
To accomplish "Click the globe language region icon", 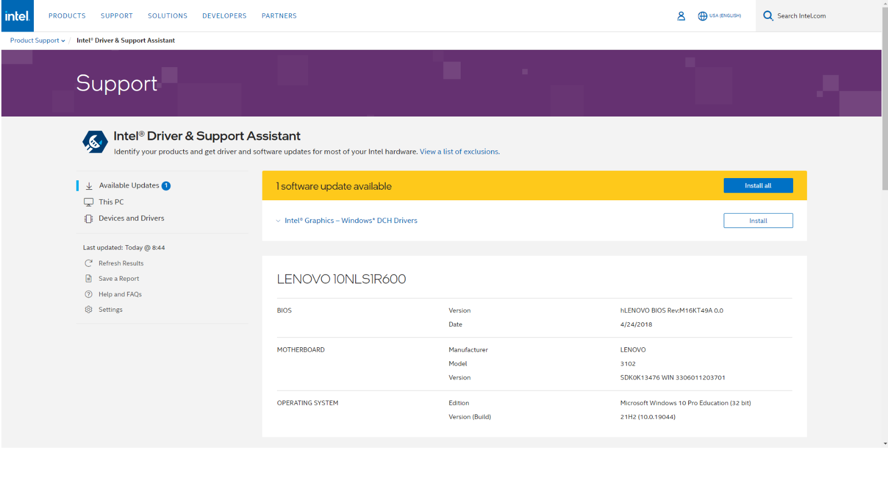I will pyautogui.click(x=703, y=16).
